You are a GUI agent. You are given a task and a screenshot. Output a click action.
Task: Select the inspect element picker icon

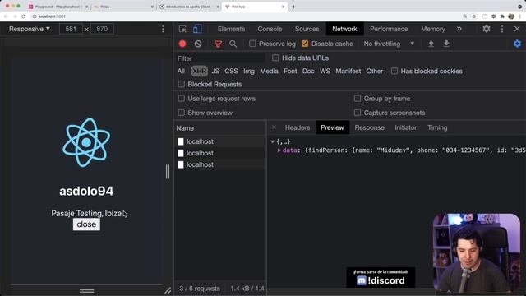[182, 29]
